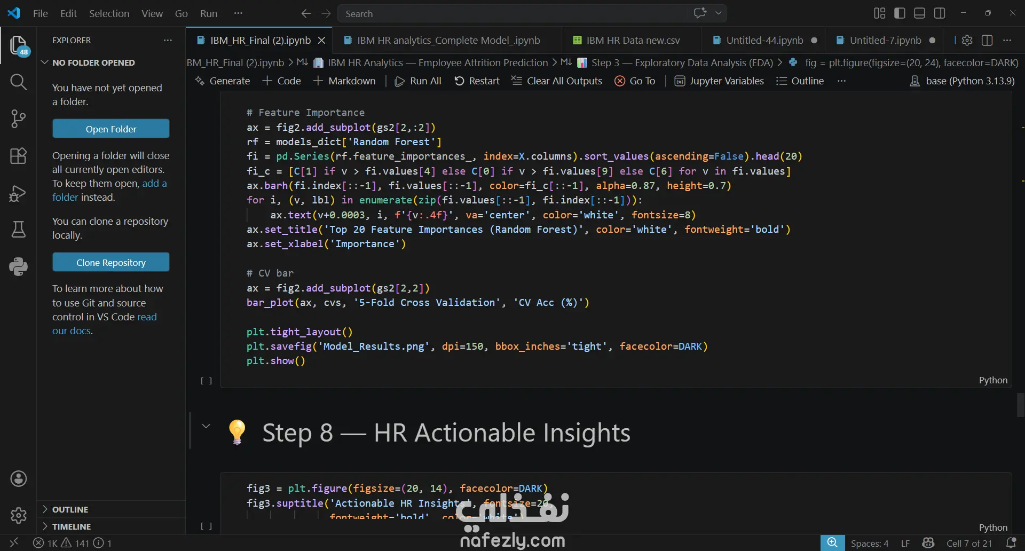1025x551 pixels.
Task: Collapse the Step 8 markdown section
Action: tap(206, 426)
